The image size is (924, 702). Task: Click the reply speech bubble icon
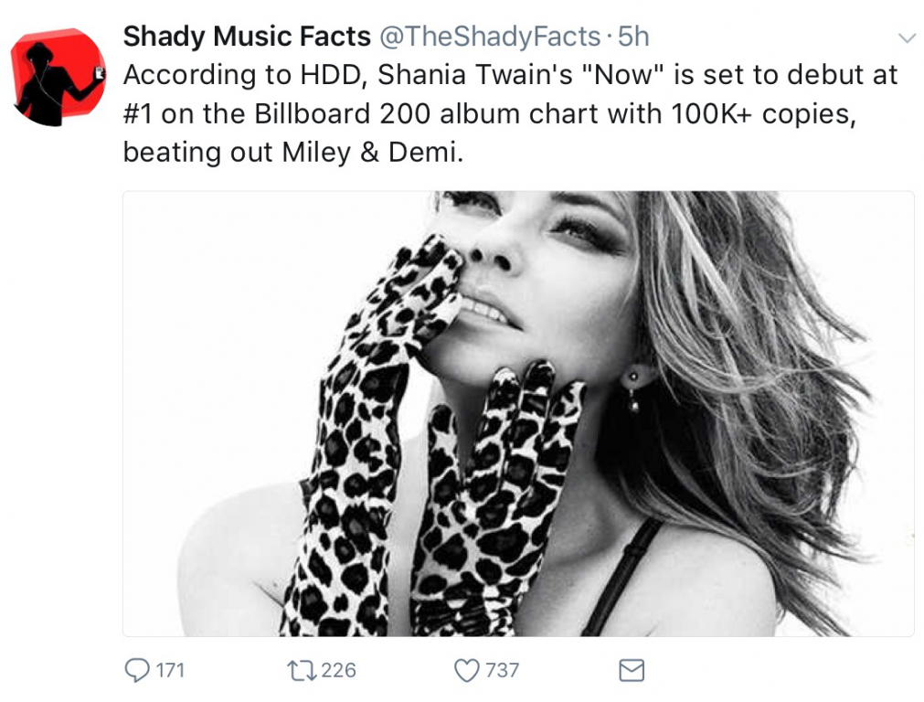136,671
